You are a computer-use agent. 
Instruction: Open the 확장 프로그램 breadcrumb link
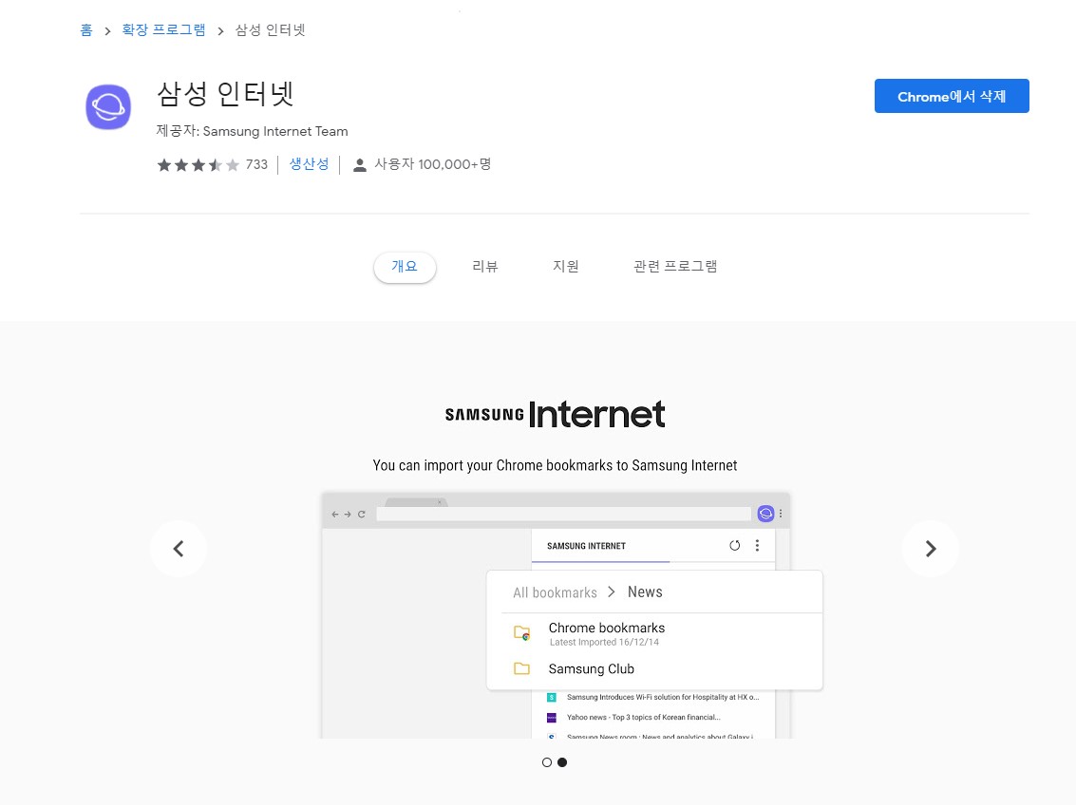[164, 30]
